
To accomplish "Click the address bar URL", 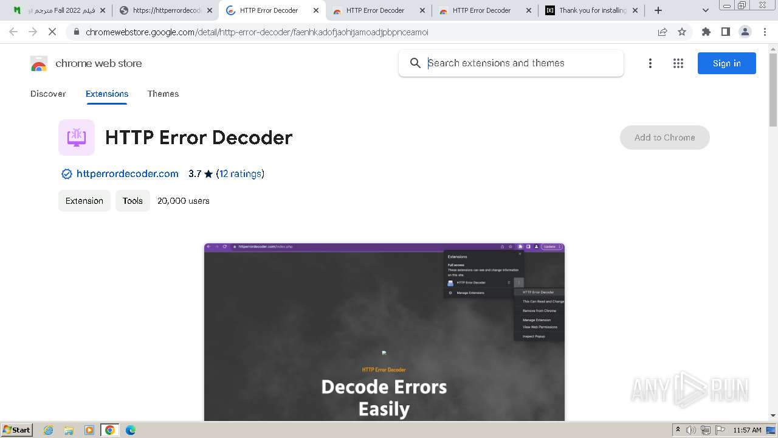I will point(257,32).
